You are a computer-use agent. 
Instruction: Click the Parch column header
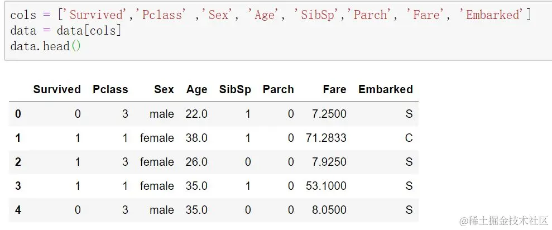[278, 89]
